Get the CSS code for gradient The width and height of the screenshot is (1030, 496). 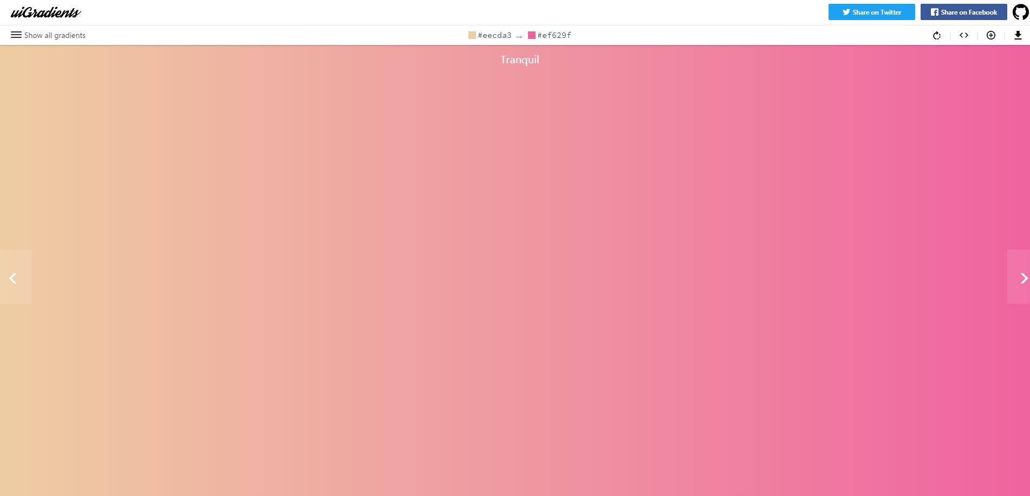tap(964, 35)
